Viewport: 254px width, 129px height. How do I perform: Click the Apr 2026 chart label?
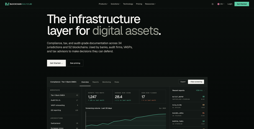click(163, 108)
